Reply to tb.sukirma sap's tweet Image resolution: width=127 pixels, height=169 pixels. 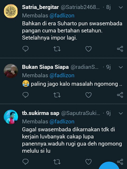pyautogui.click(x=25, y=162)
